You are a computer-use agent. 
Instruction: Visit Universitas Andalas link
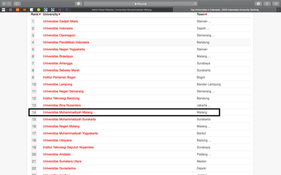(57, 154)
